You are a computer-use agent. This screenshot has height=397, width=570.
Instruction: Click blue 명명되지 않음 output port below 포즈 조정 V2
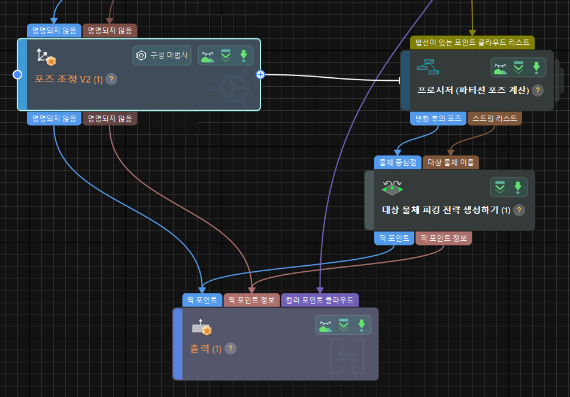tap(54, 119)
